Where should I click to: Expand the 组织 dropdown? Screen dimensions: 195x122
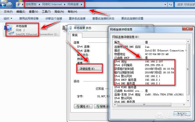coord(7,19)
